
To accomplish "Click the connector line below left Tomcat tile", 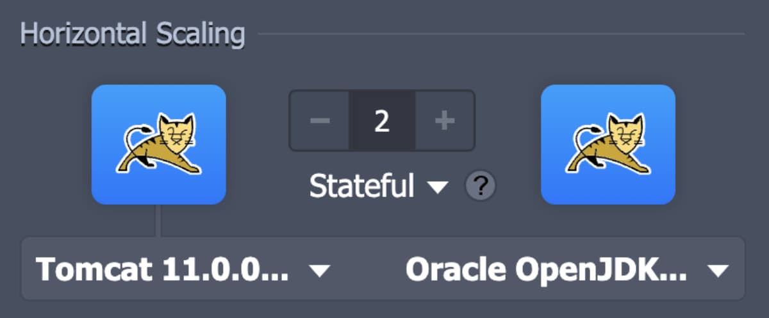I will 160,221.
